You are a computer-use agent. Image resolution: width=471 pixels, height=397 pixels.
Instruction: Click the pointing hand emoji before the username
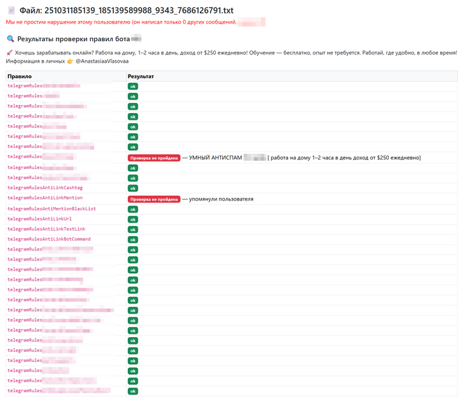coord(71,61)
